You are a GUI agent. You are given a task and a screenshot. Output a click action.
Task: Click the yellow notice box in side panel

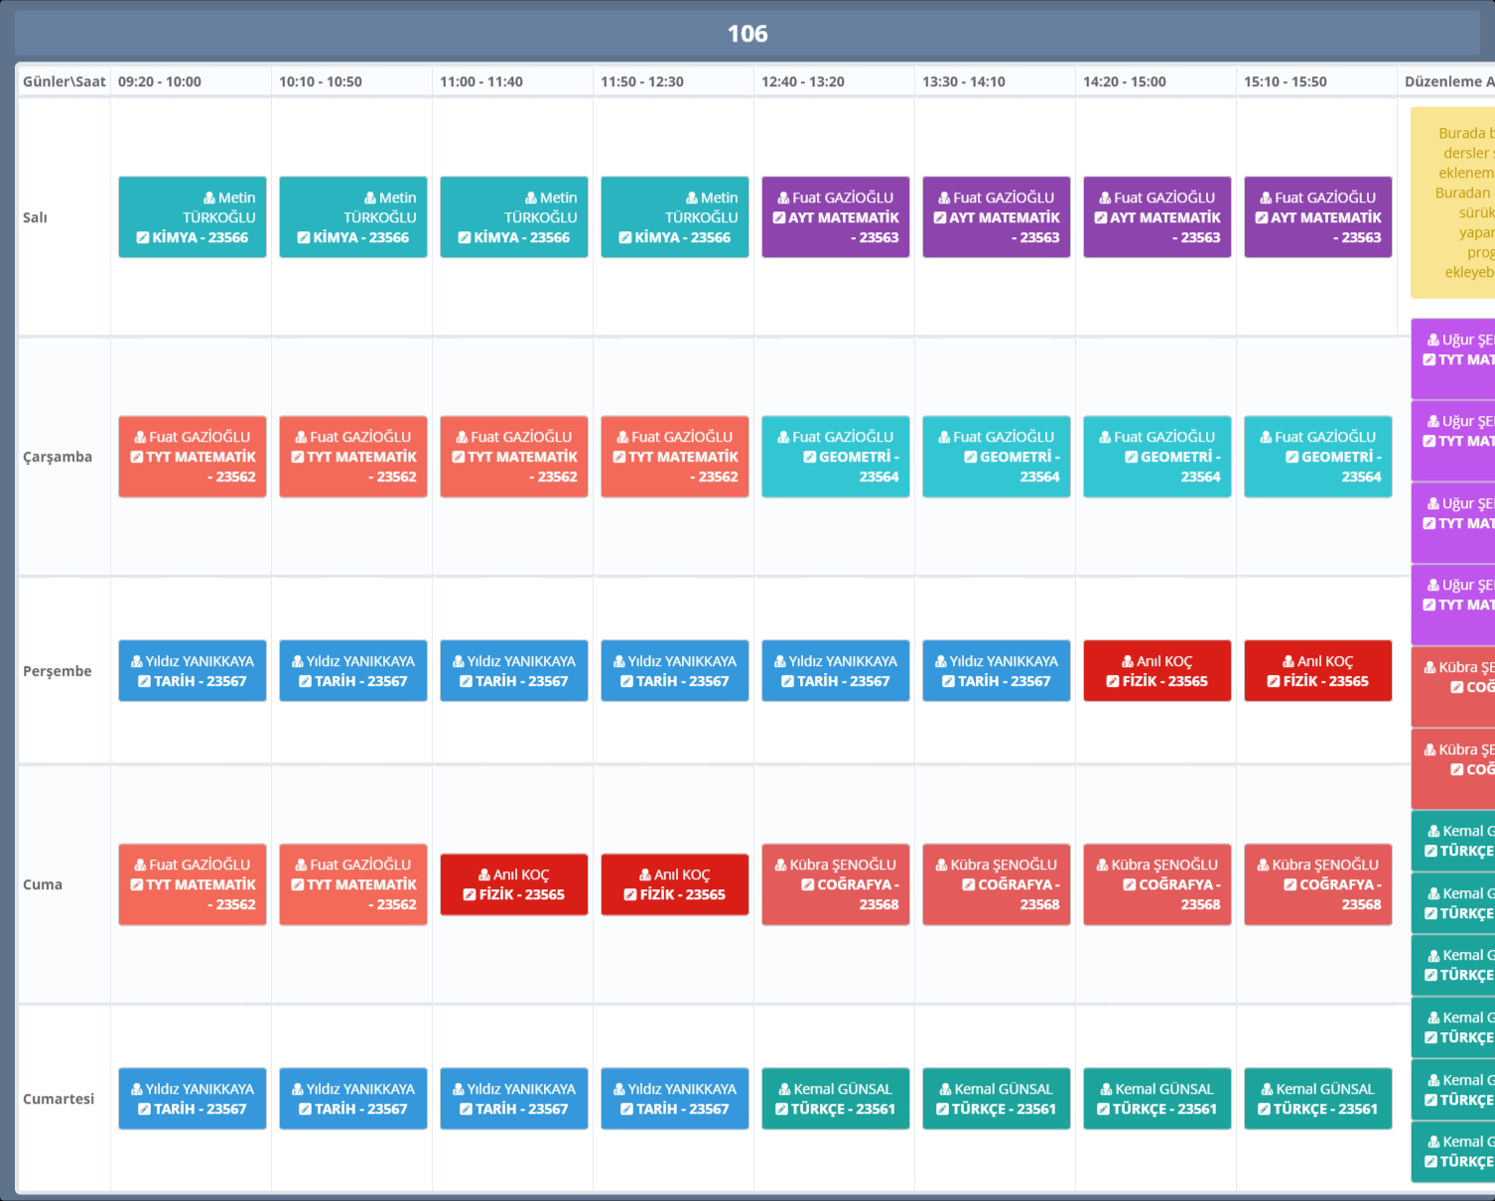1453,202
